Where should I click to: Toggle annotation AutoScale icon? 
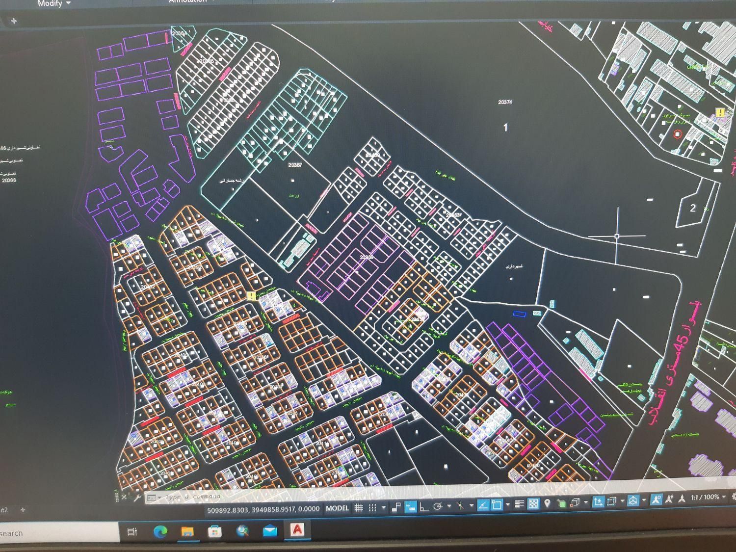[x=669, y=499]
